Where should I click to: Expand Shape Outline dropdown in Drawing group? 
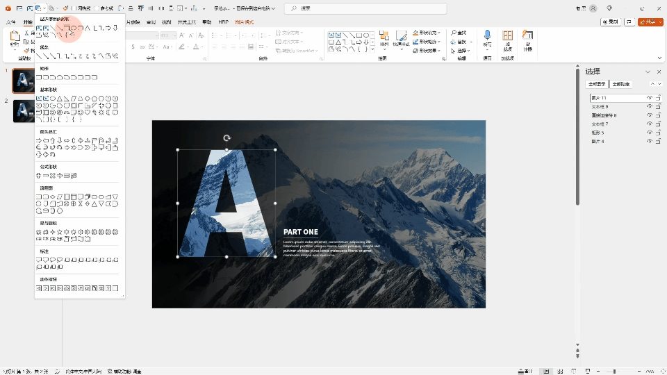point(438,42)
